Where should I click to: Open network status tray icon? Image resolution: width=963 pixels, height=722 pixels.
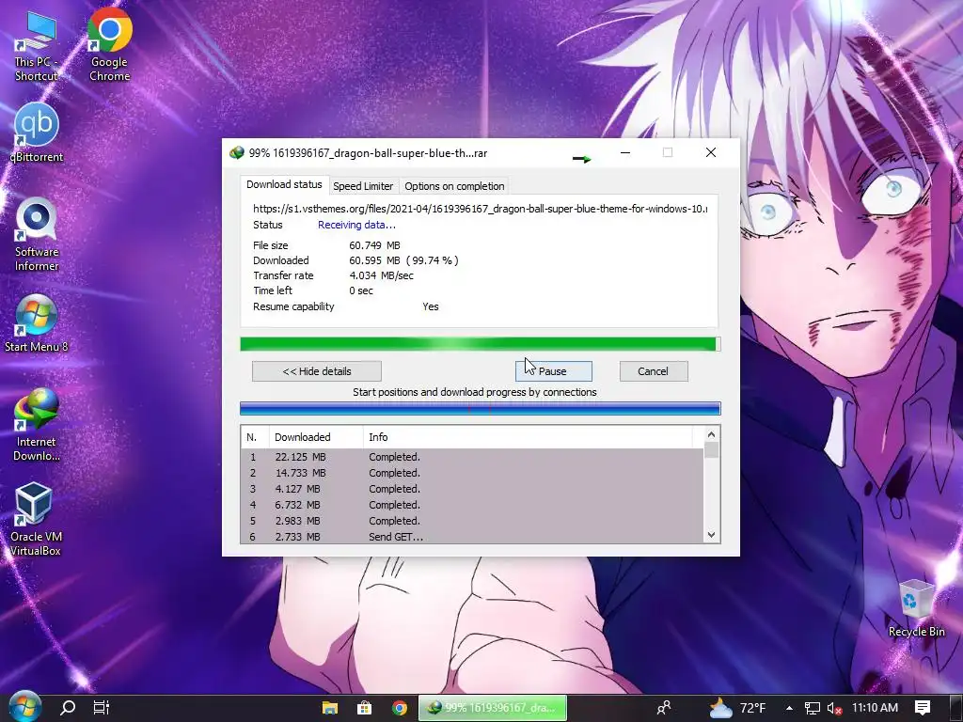point(812,708)
